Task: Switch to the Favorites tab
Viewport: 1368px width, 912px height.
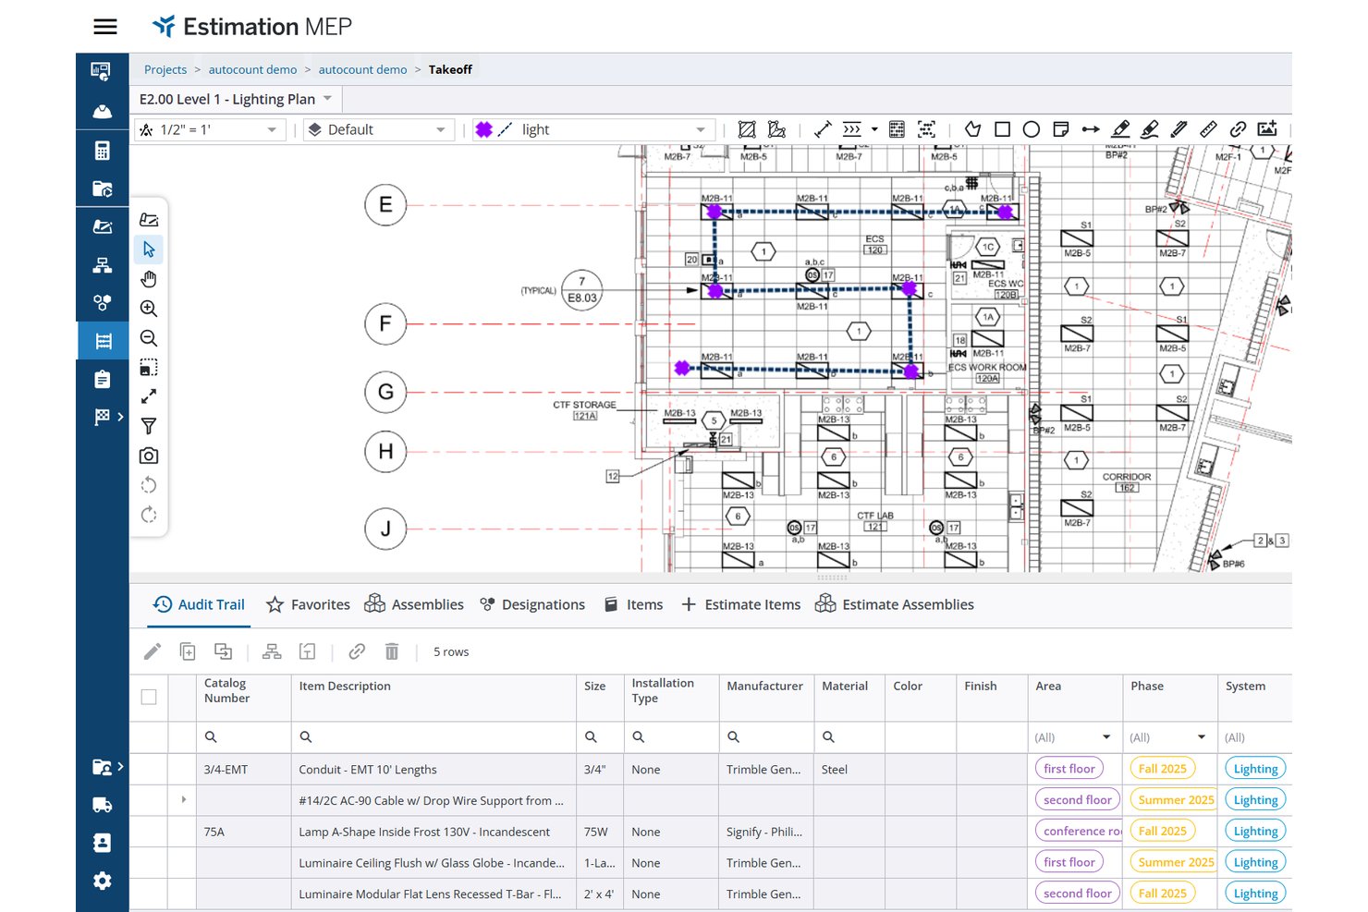Action: coord(308,604)
